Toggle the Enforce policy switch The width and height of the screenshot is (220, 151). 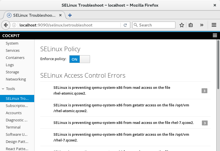pos(80,59)
